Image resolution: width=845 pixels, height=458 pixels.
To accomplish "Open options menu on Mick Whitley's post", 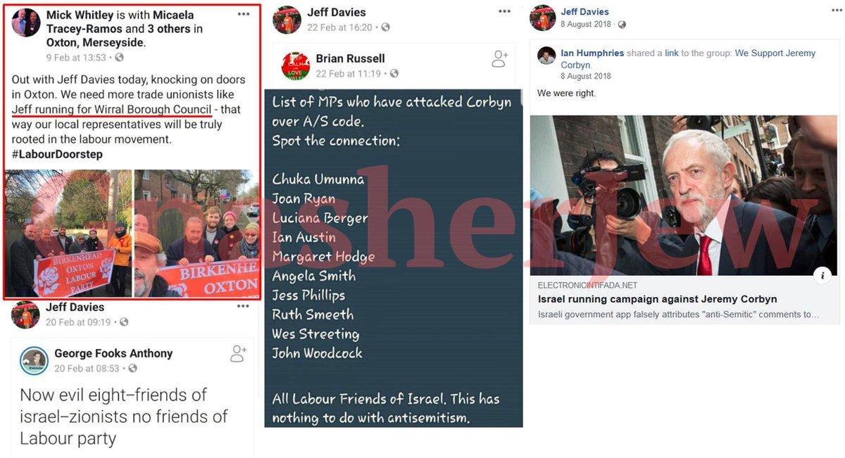I will pyautogui.click(x=244, y=14).
